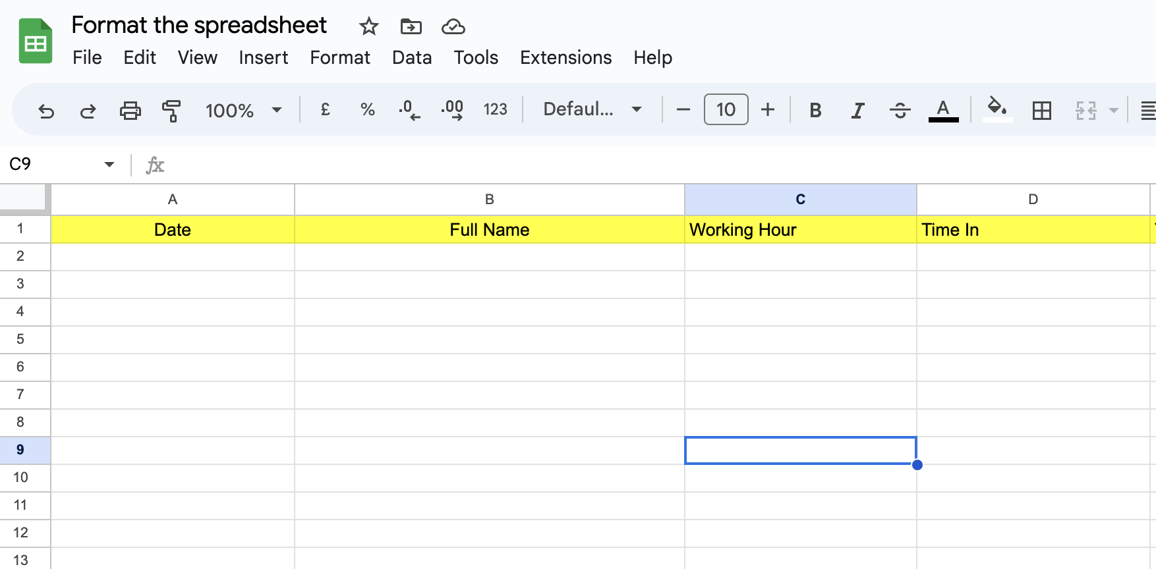This screenshot has width=1156, height=569.
Task: Open the horizontal align menu
Action: 1148,110
